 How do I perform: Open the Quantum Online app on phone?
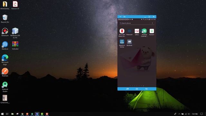coord(122,43)
